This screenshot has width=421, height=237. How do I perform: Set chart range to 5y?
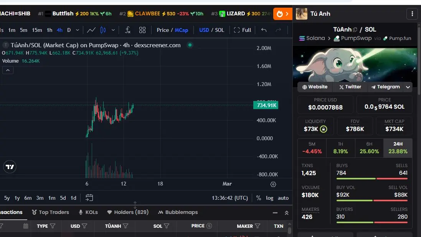pos(7,198)
